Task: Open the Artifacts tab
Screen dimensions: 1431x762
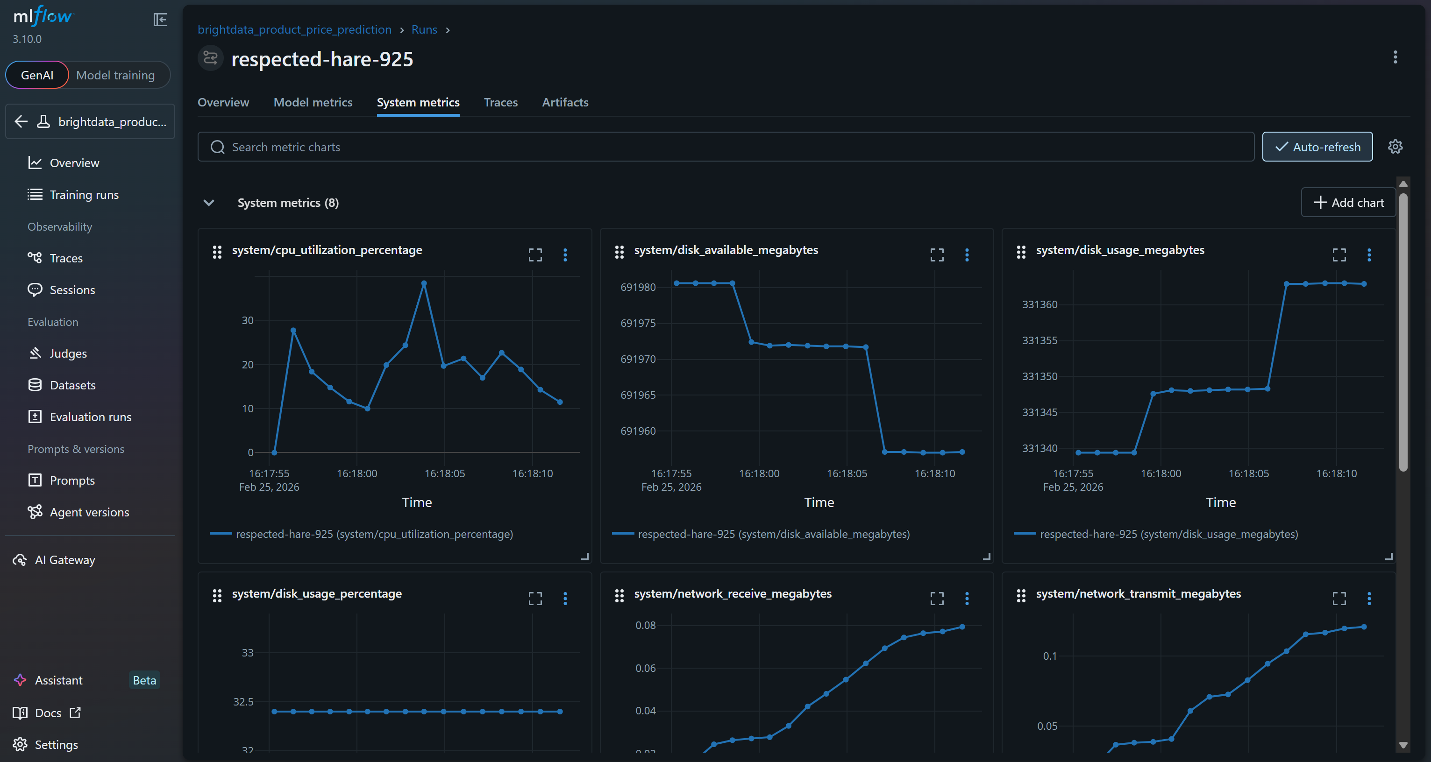Action: pyautogui.click(x=565, y=102)
